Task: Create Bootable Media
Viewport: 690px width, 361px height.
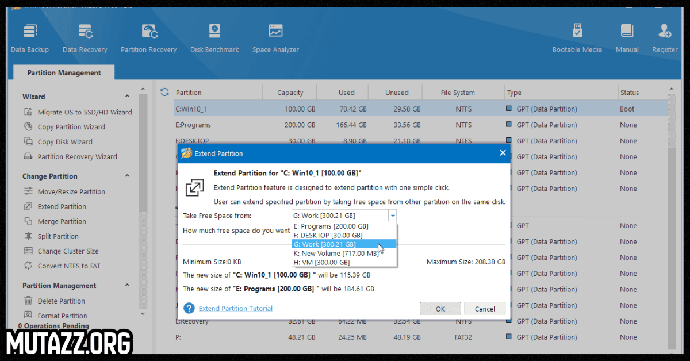Action: (x=577, y=36)
